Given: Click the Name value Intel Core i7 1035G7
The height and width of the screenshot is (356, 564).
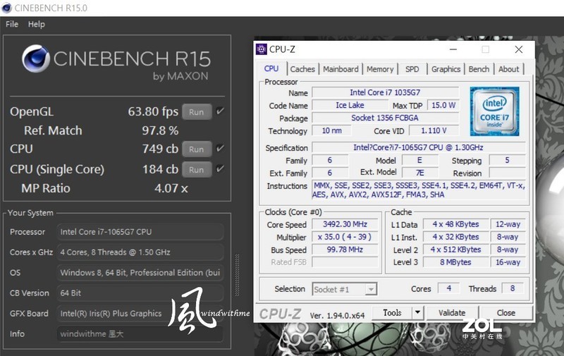Looking at the screenshot, I should (x=385, y=92).
